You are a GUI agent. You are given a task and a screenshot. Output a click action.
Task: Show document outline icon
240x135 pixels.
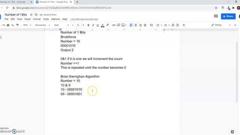click(1, 37)
